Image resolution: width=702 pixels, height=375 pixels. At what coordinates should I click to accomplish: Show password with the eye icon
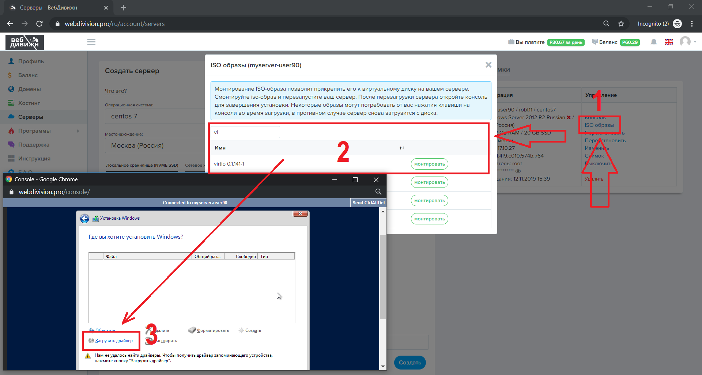[518, 171]
